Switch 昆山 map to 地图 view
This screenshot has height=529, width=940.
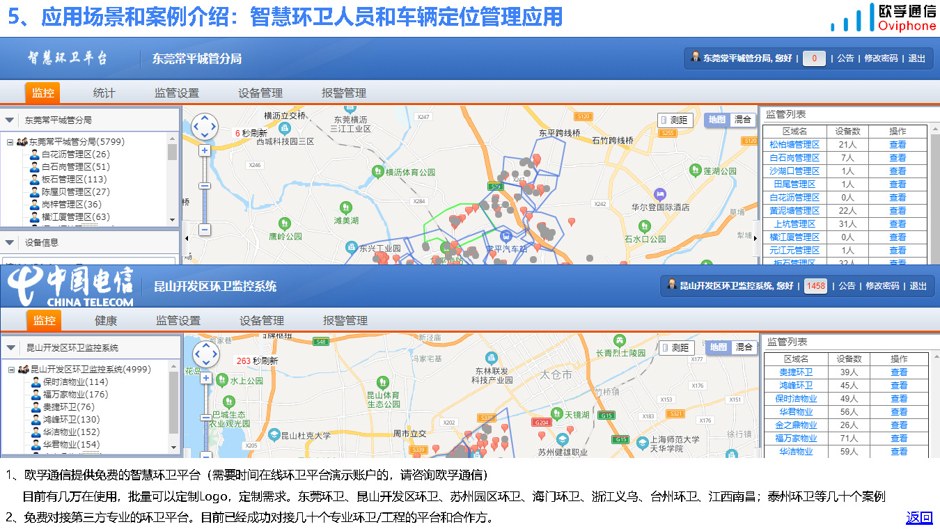[719, 347]
